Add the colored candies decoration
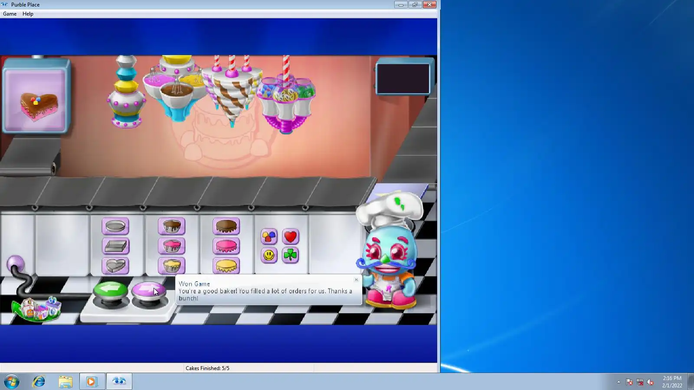This screenshot has width=694, height=390. click(x=269, y=237)
